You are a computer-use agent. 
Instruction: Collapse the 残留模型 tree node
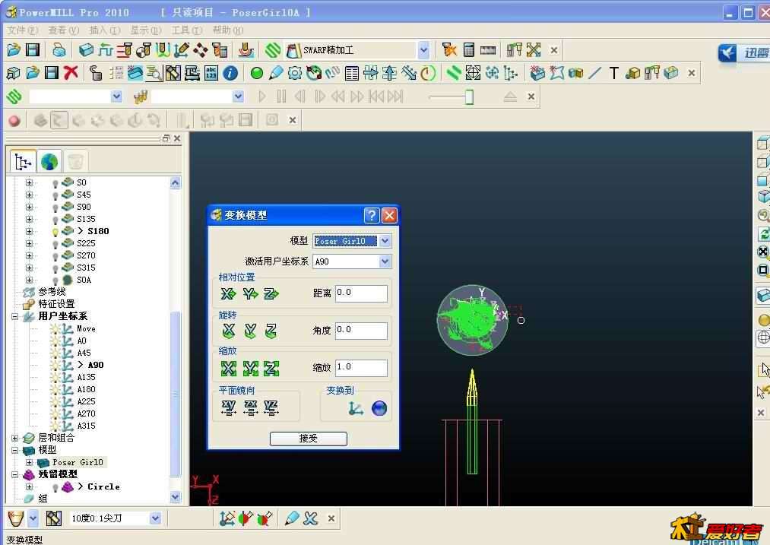click(x=14, y=475)
